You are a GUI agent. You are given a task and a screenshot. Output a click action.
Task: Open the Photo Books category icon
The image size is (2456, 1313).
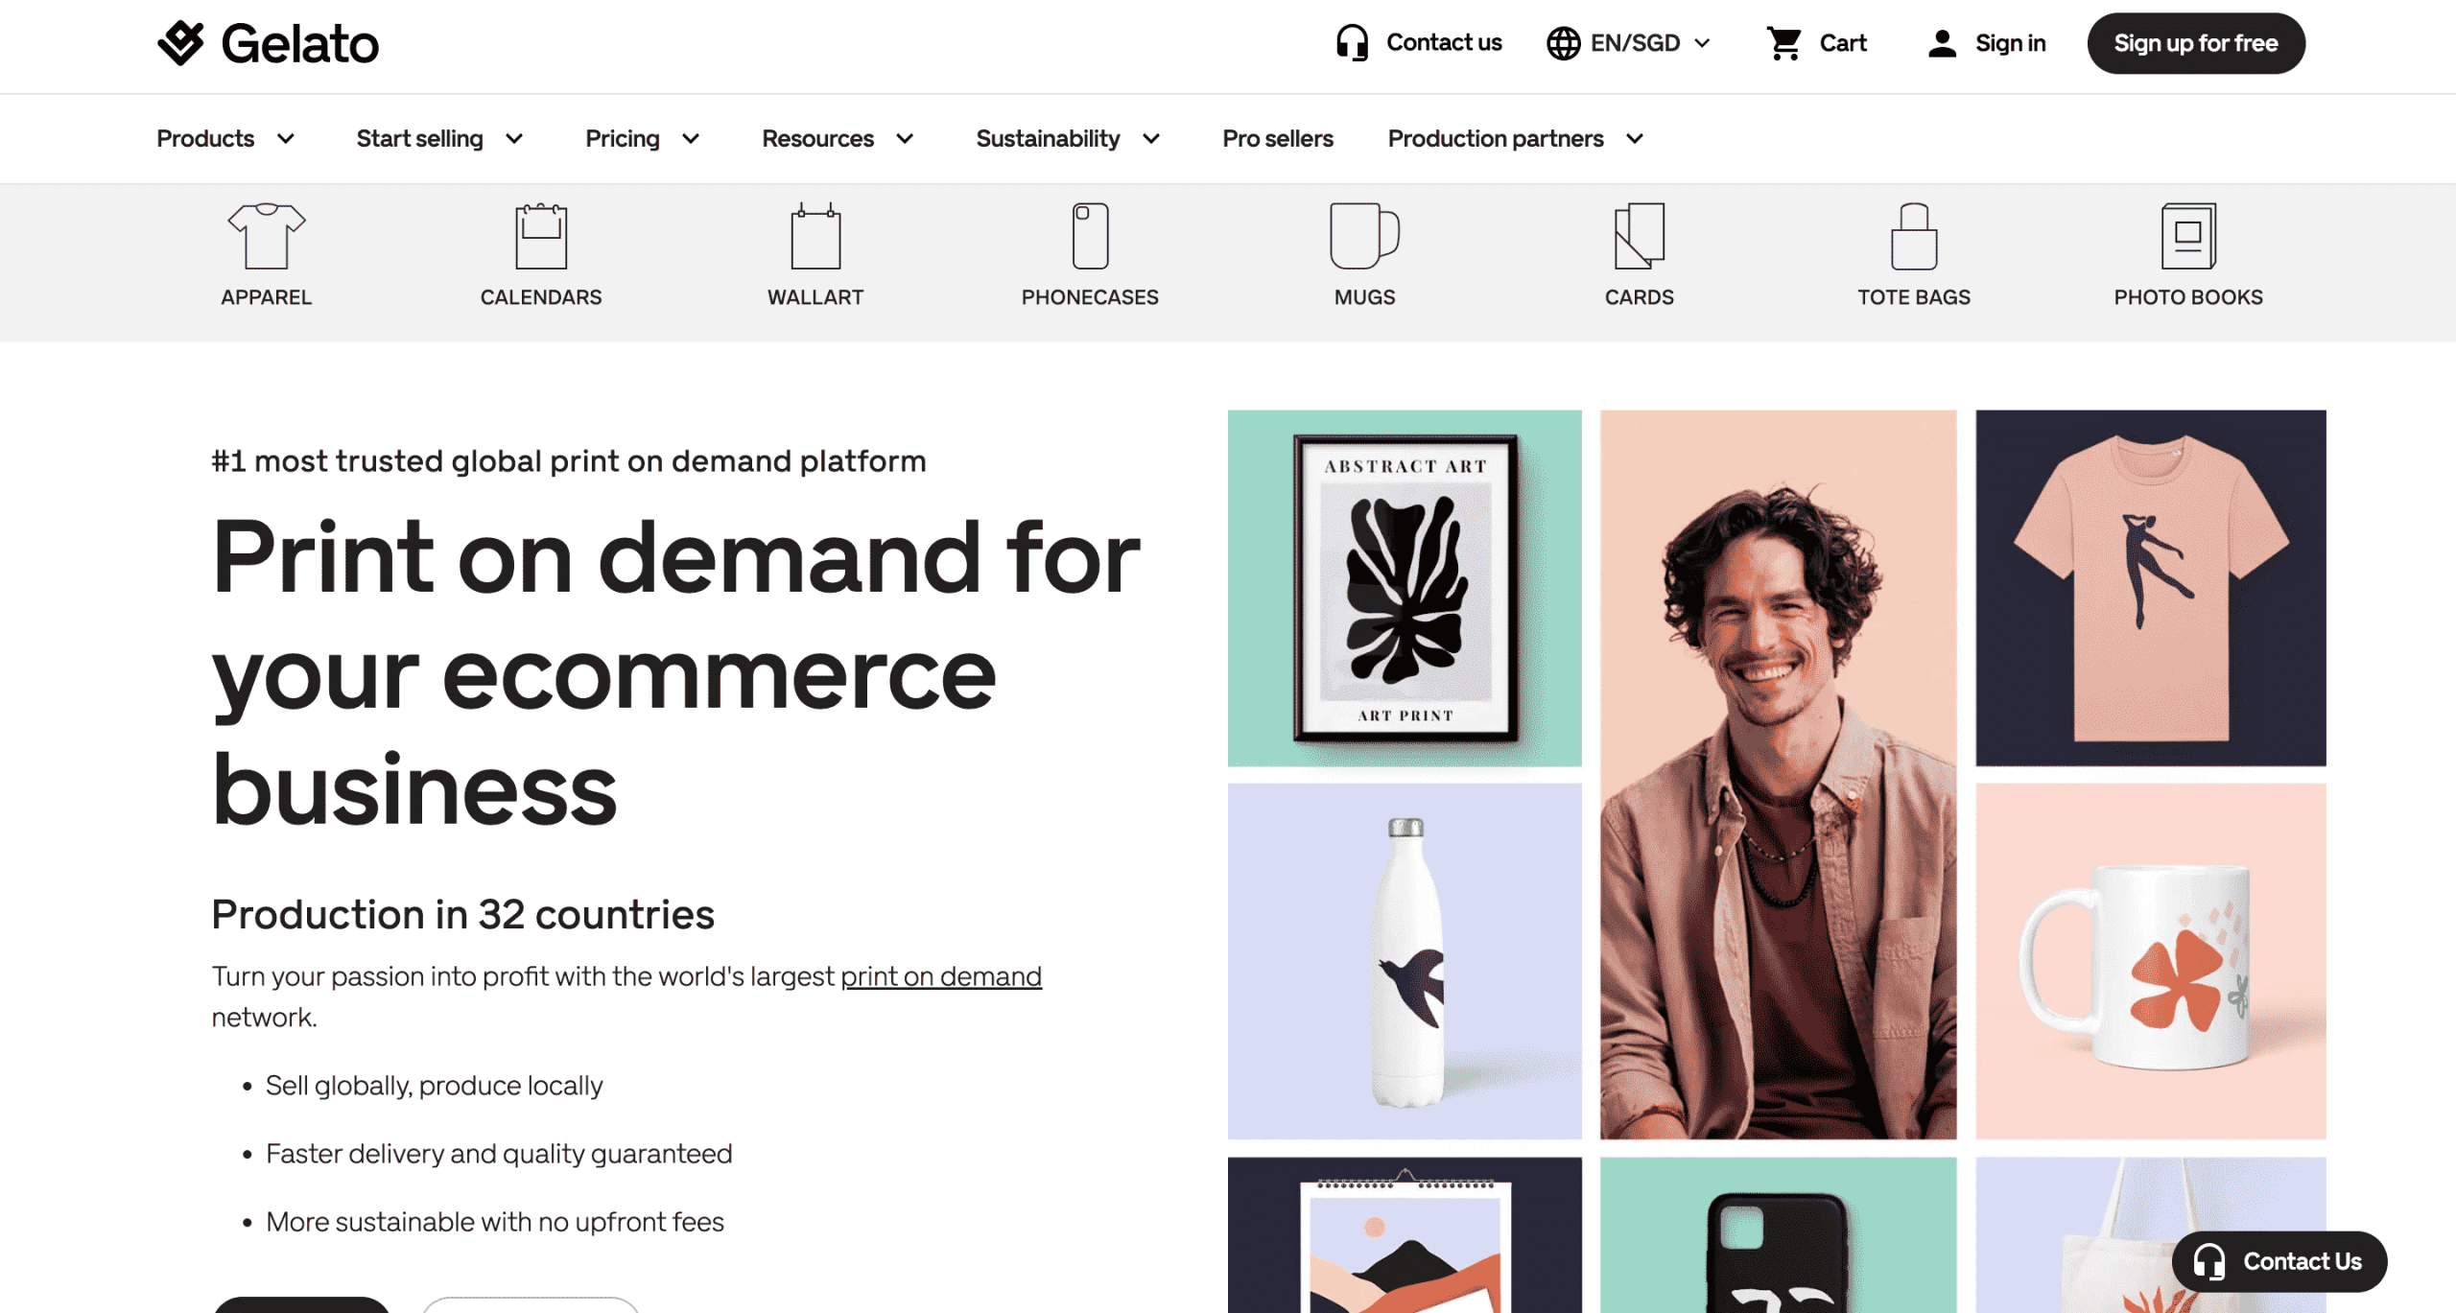tap(2188, 236)
